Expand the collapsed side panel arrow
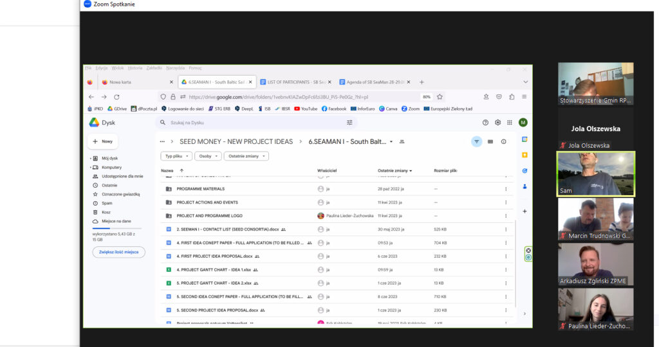Screen dimensions: 659x347 pos(524,314)
